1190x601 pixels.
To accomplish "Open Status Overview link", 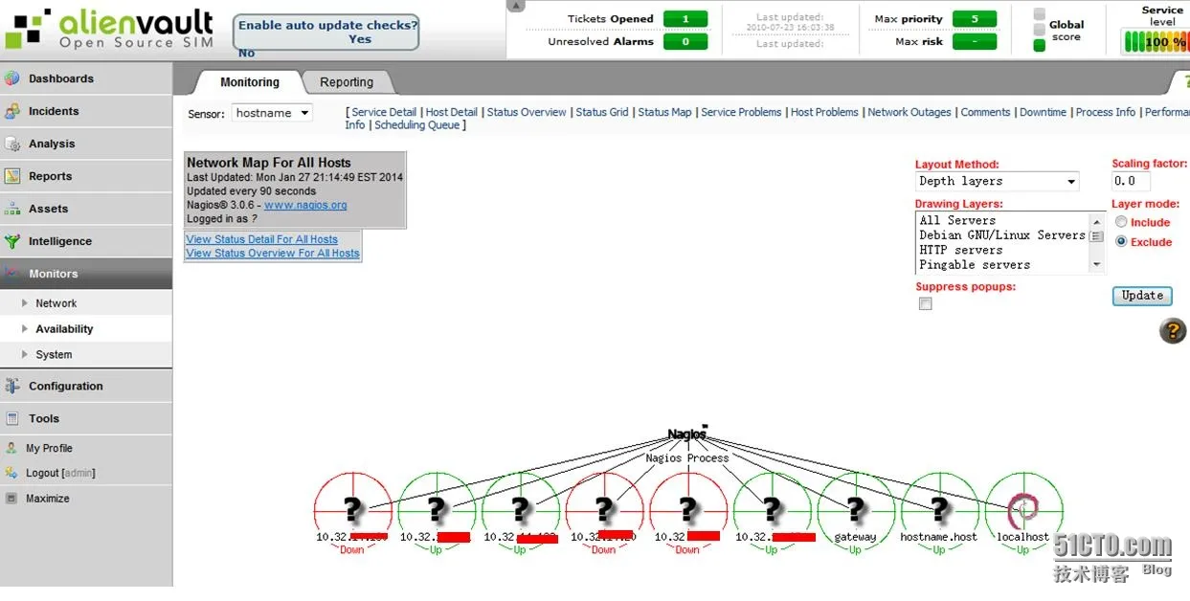I will tap(527, 112).
